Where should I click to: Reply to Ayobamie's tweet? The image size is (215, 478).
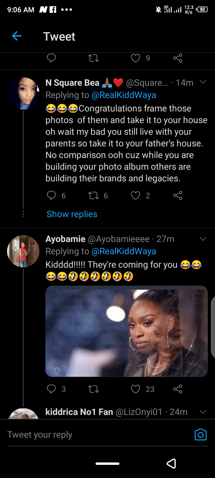point(51,389)
